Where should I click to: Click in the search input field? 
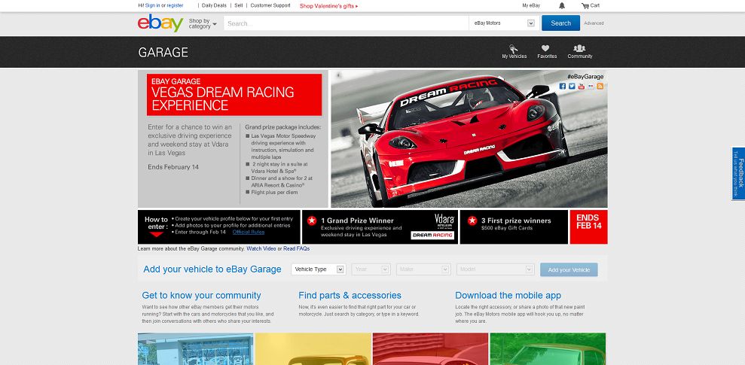(346, 23)
